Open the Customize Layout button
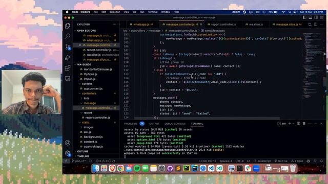Image resolution: width=328 pixels, height=184 pixels. pyautogui.click(x=322, y=17)
